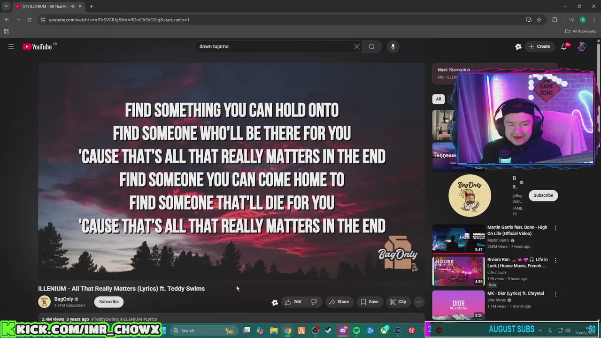Open the Riviera Run Life in Luck video title
The width and height of the screenshot is (601, 338).
tap(517, 262)
